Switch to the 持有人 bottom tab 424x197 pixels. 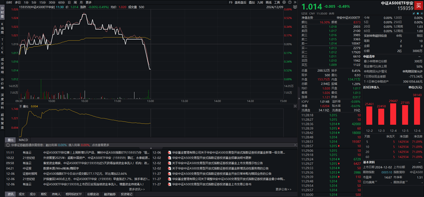point(56,194)
